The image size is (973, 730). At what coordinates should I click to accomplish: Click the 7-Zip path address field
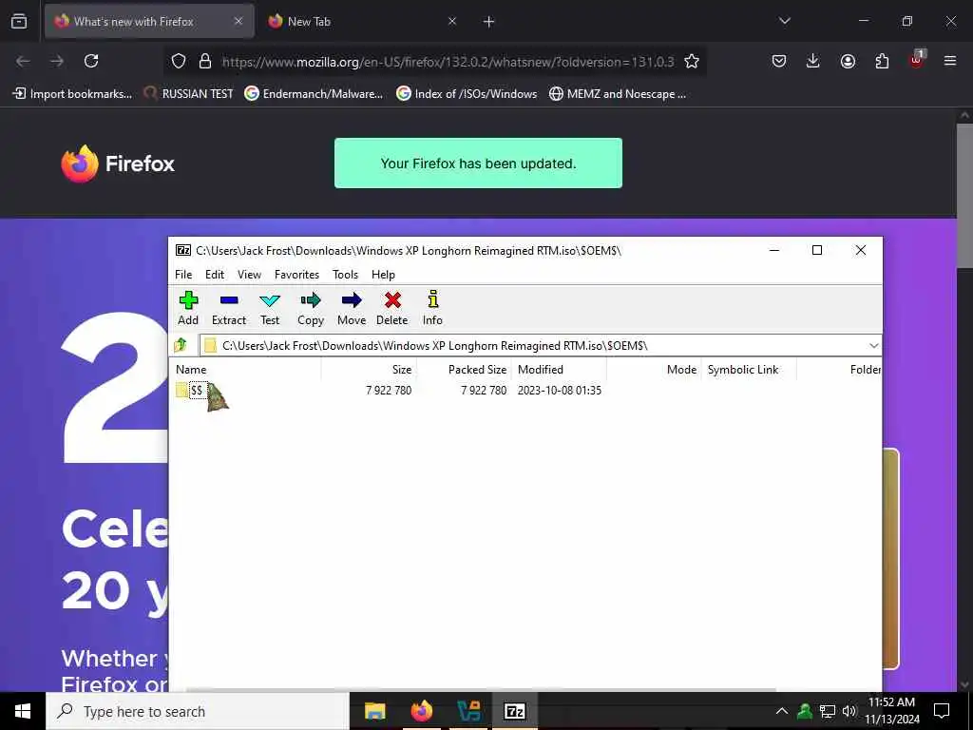pos(534,346)
